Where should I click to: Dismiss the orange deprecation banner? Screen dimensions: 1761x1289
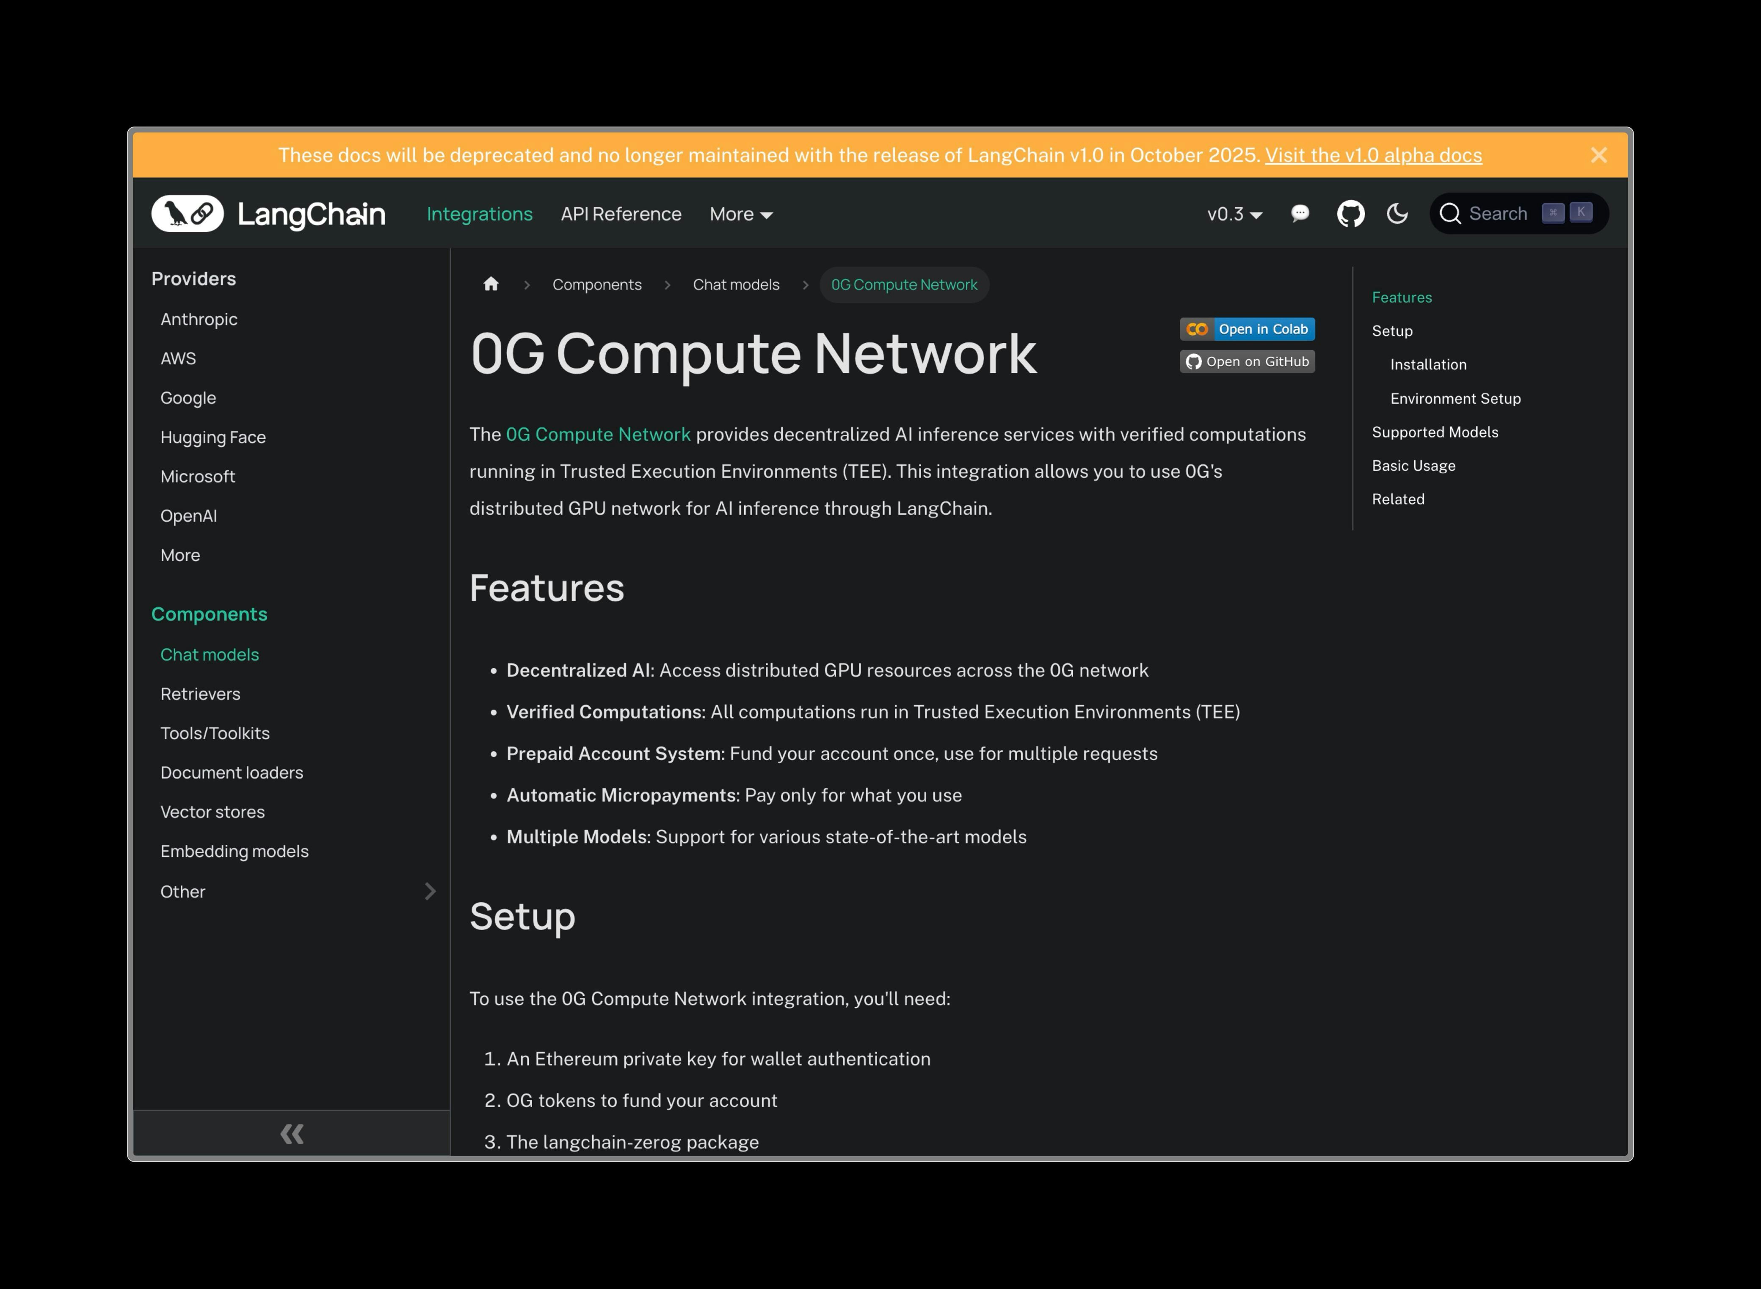pos(1598,155)
